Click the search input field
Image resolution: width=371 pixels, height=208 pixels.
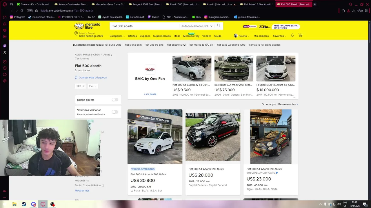click(x=144, y=26)
